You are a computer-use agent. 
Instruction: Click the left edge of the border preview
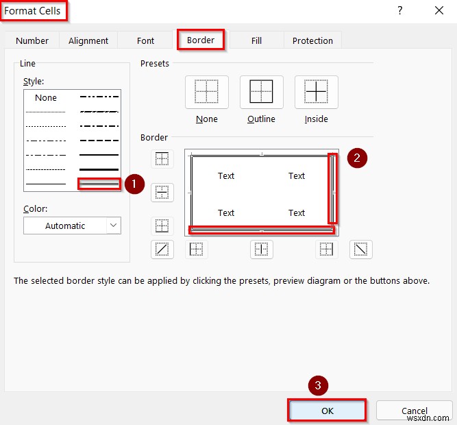coord(191,193)
